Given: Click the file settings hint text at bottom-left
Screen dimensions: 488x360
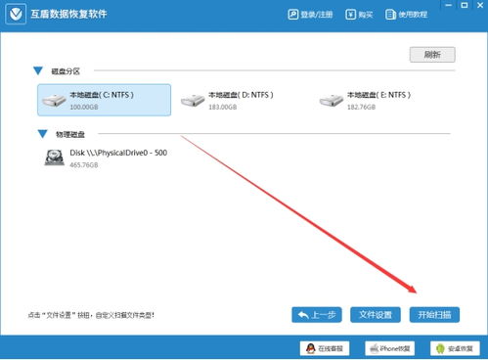Looking at the screenshot, I should click(91, 315).
